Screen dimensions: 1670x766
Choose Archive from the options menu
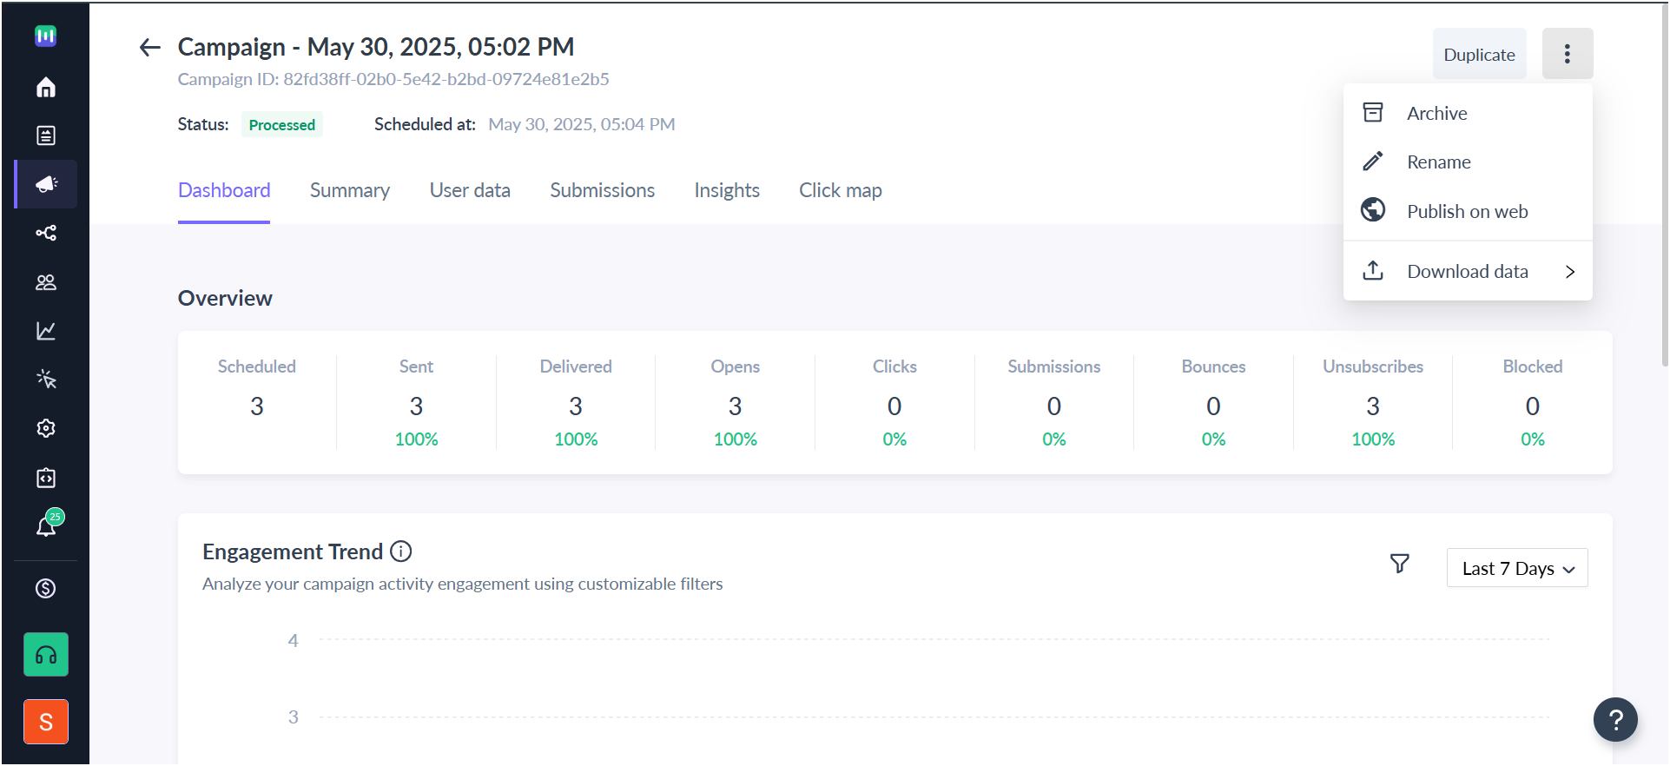1468,113
